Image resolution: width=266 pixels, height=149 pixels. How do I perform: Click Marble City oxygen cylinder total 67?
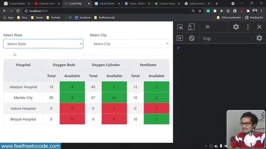[93, 98]
